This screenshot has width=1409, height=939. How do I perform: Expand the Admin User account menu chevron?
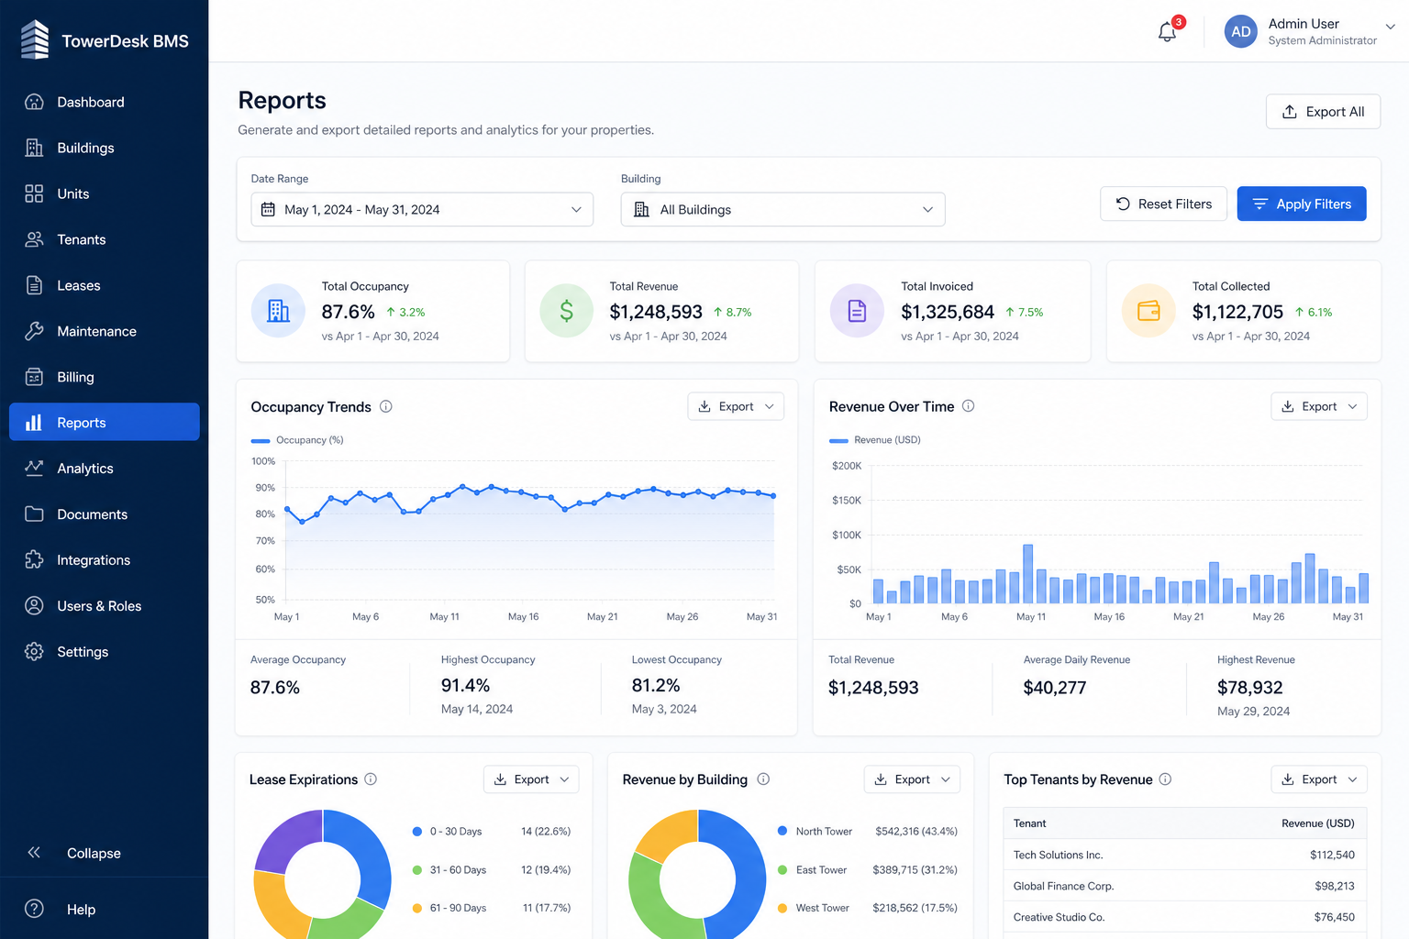1391,27
